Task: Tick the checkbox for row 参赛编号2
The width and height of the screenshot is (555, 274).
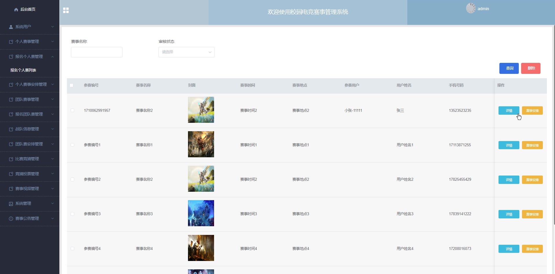Action: tap(72, 180)
